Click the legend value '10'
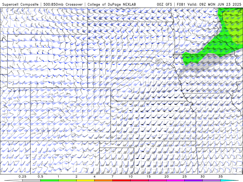 point(131,177)
